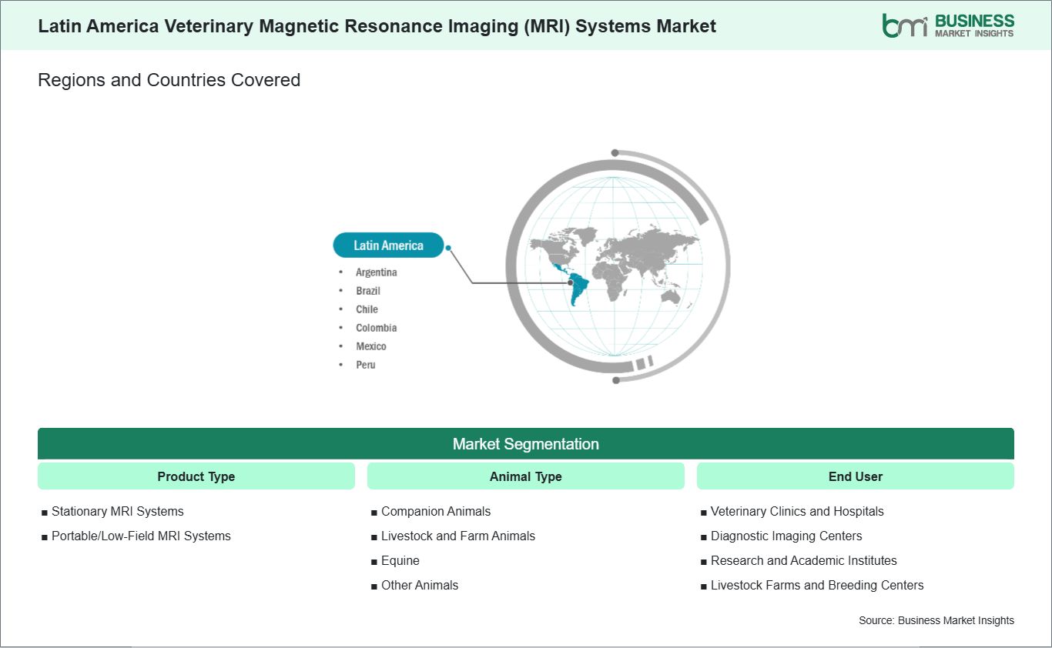Click the world map globe graphic
This screenshot has width=1052, height=648.
coord(617,266)
